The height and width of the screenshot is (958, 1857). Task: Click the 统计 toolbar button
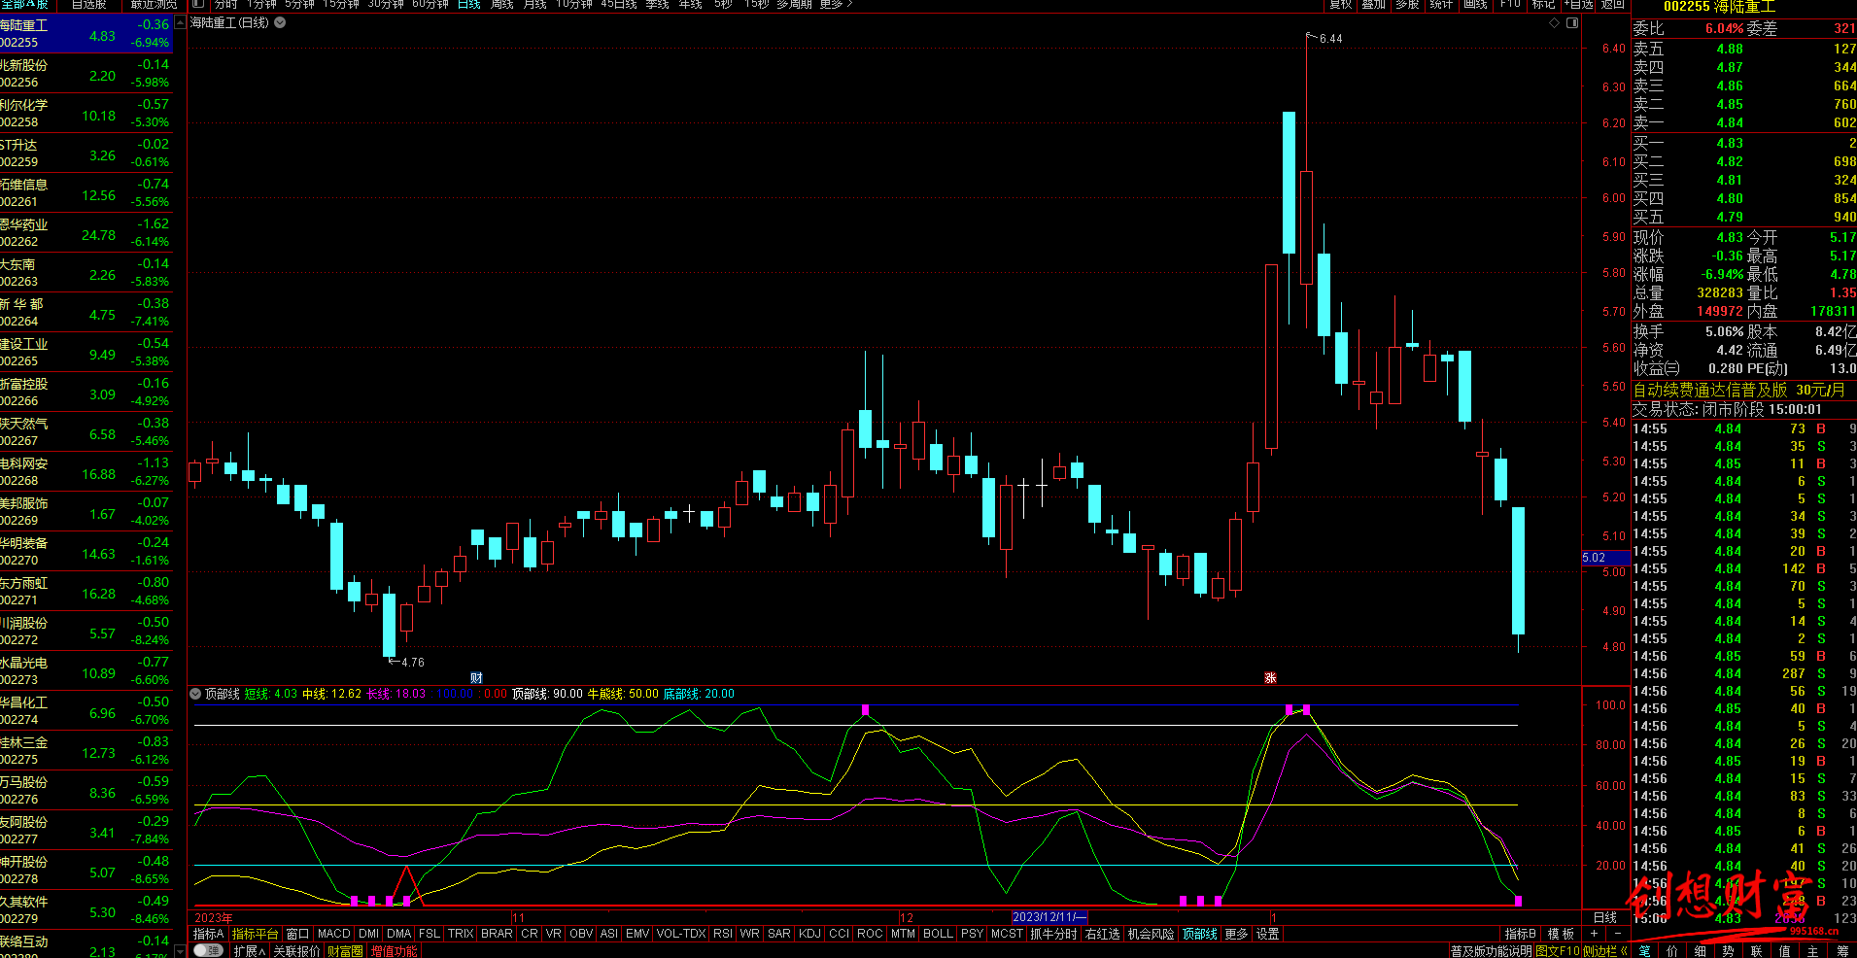(x=1441, y=4)
